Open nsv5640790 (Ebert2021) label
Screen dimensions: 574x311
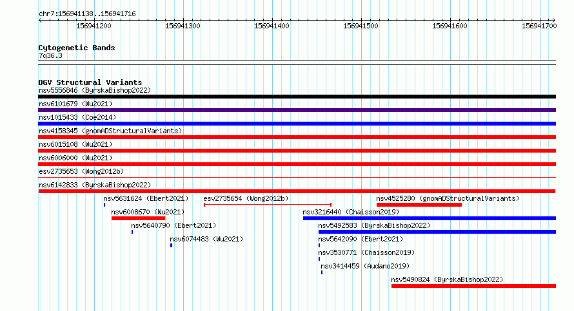(173, 225)
